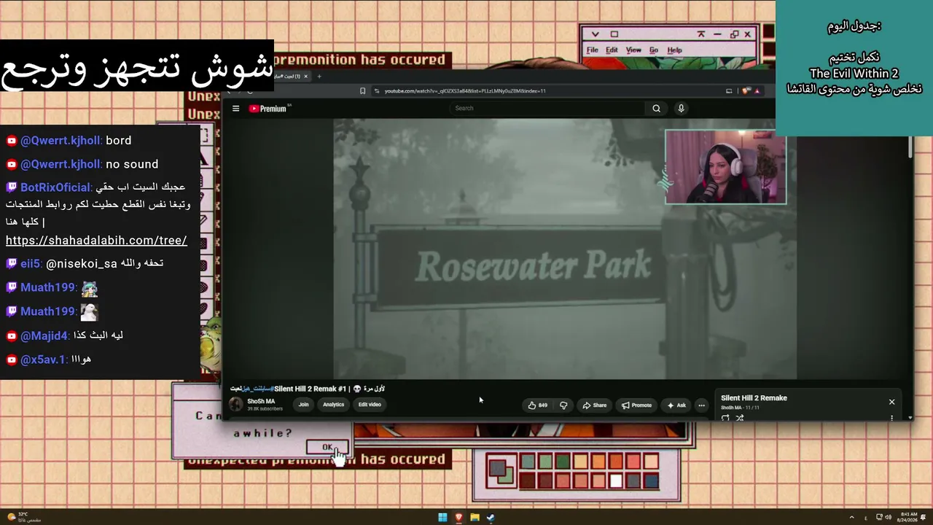Click the browser page vertical scrollbar
Viewport: 933px width, 525px height.
[910, 146]
